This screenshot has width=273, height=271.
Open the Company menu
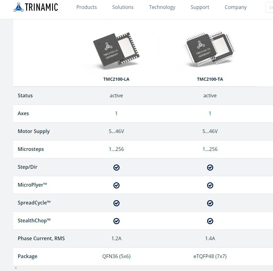[x=236, y=7]
